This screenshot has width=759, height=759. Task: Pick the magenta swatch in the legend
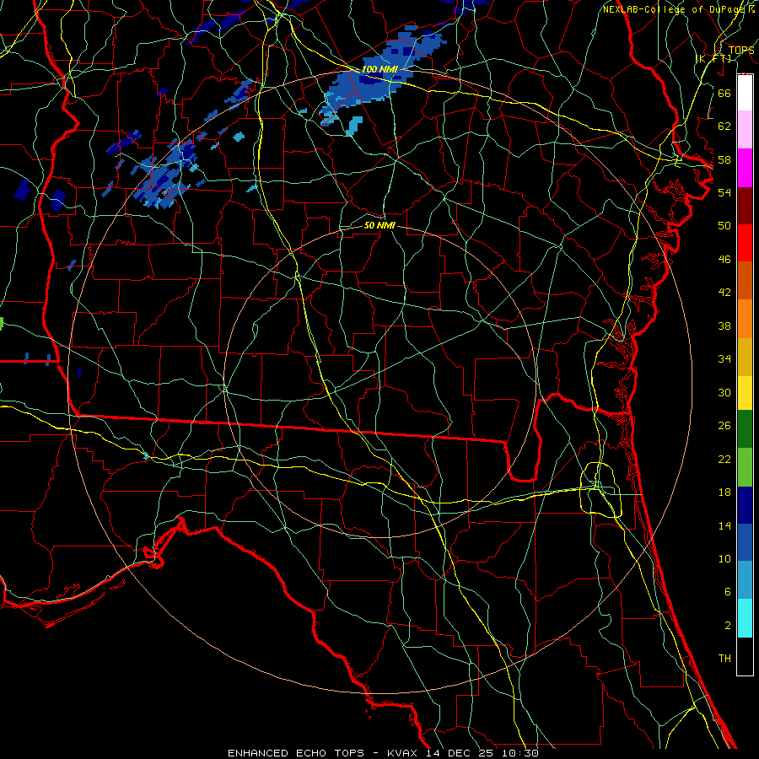point(745,168)
